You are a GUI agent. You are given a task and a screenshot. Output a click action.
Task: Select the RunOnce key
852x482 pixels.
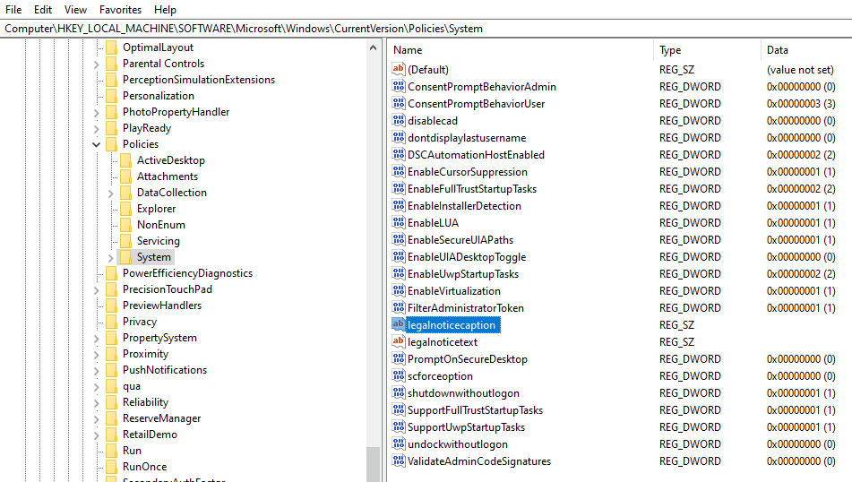(144, 467)
